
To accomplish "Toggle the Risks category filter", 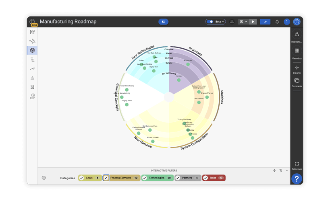I will coord(205,178).
